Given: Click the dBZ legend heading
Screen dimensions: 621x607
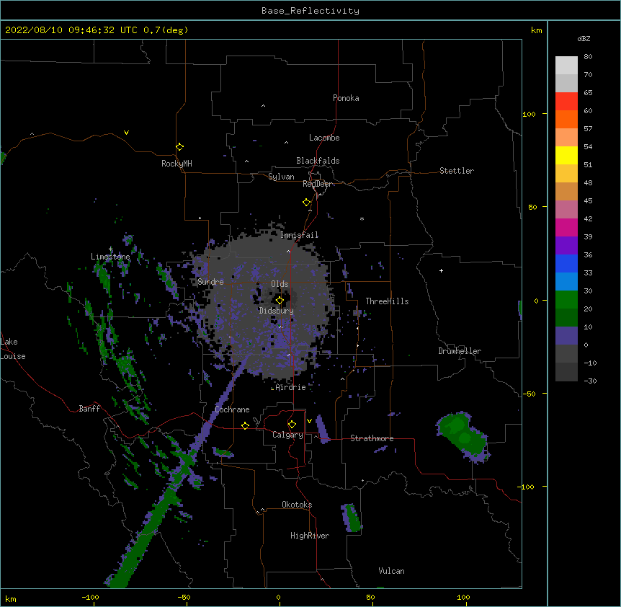Looking at the screenshot, I should [x=584, y=39].
